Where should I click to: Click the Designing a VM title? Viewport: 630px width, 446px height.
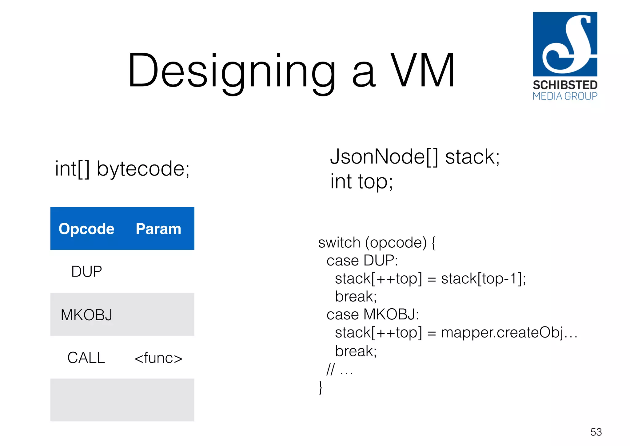pyautogui.click(x=291, y=71)
